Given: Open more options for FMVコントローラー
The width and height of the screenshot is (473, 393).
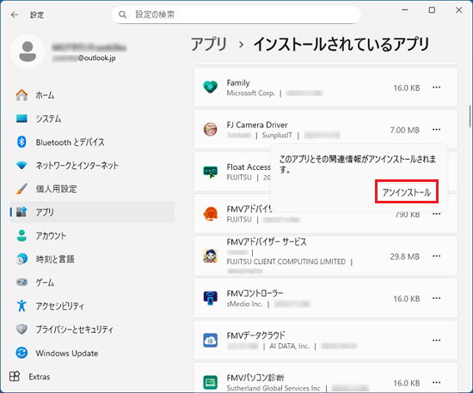Looking at the screenshot, I should pos(437,299).
